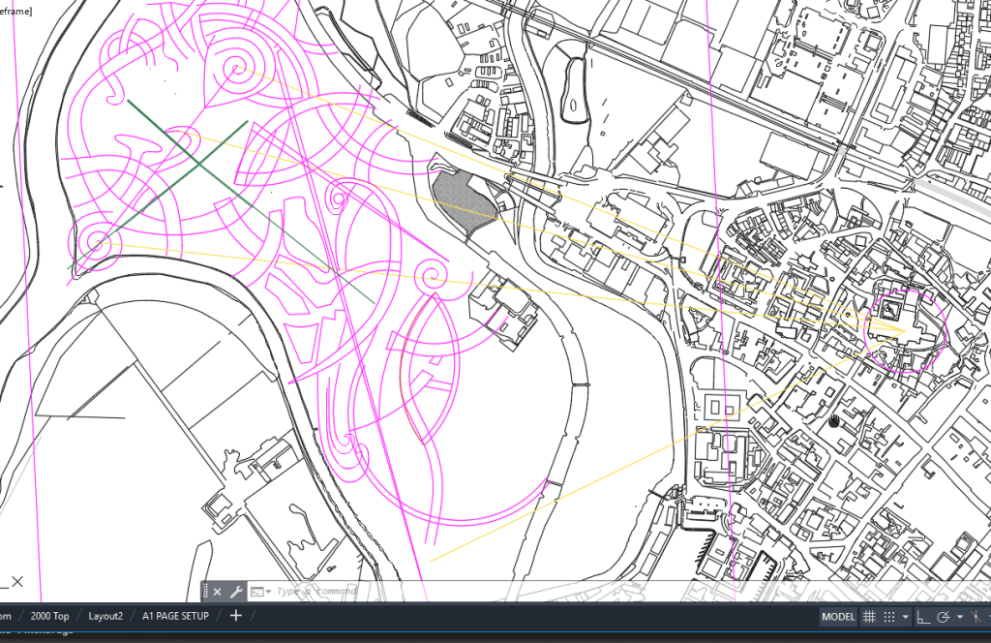Viewport: 991px width, 643px height.
Task: Enable polar tracking icon
Action: tap(943, 617)
